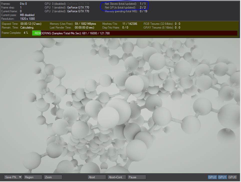Click the Last Render Time value 00:00:00
241x182 pixels.
[x=84, y=28]
